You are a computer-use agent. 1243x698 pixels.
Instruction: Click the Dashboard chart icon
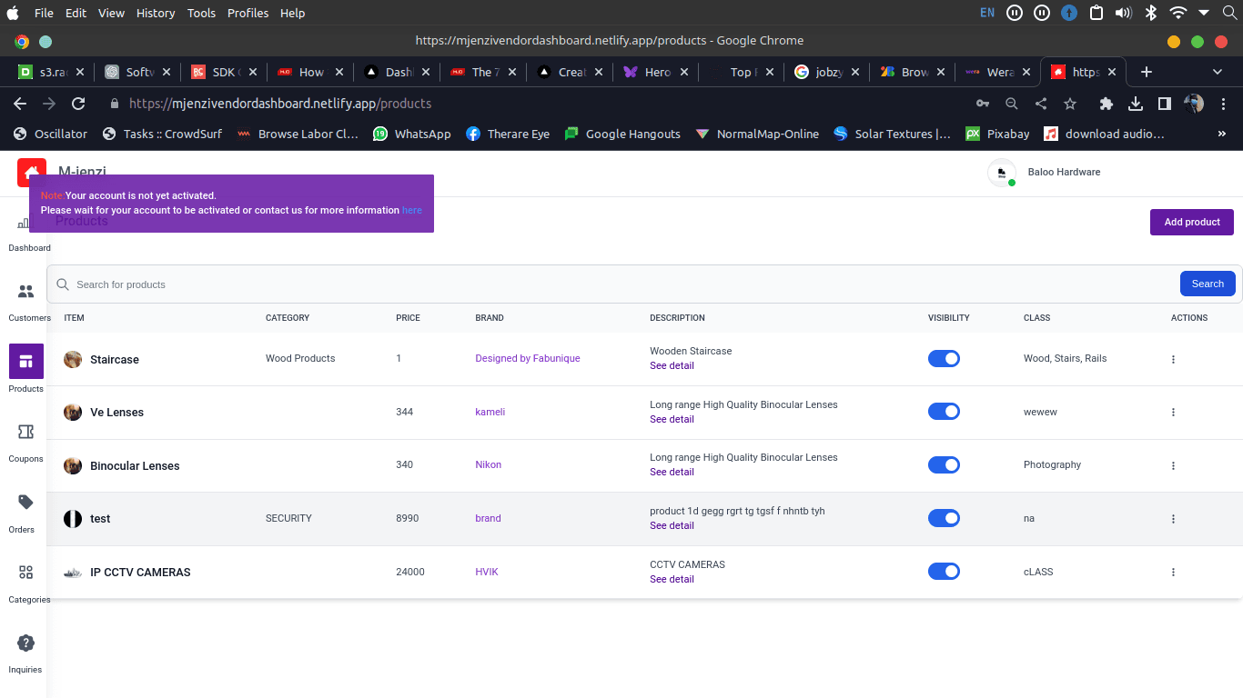pos(24,224)
